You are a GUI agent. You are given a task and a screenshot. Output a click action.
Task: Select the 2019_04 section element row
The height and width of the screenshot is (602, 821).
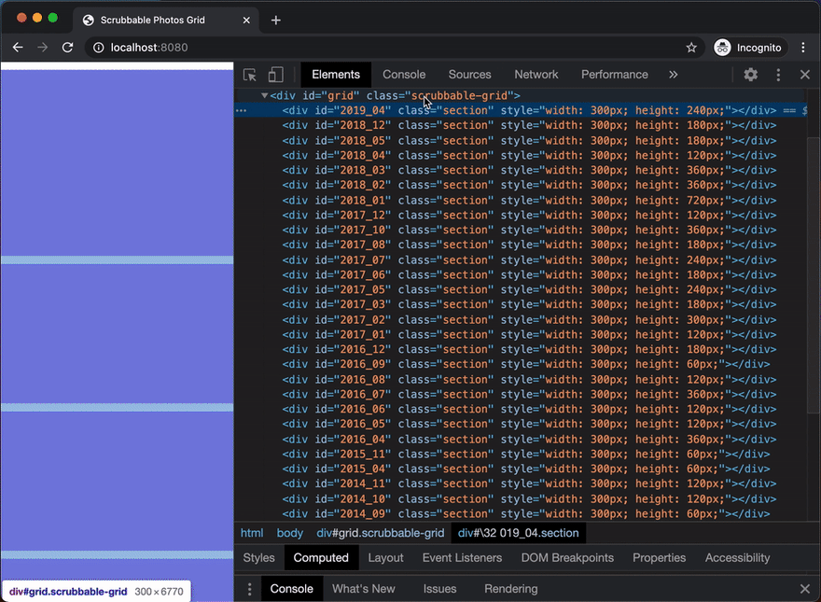click(521, 110)
